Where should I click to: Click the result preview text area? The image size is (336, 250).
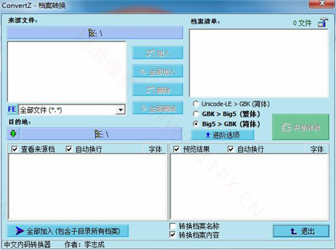pyautogui.click(x=249, y=187)
